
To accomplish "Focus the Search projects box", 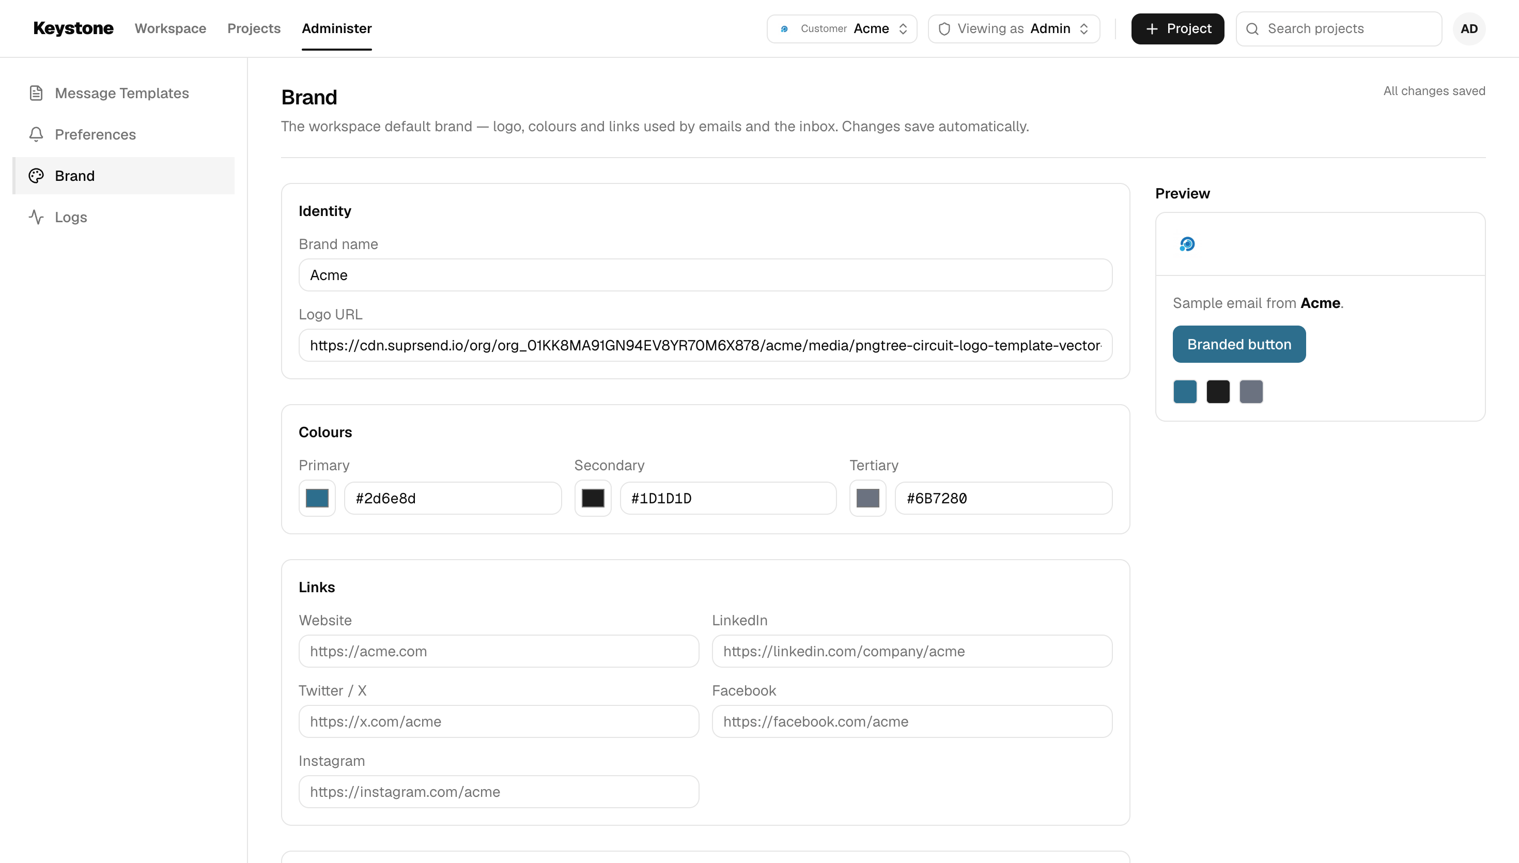I will coord(1338,28).
